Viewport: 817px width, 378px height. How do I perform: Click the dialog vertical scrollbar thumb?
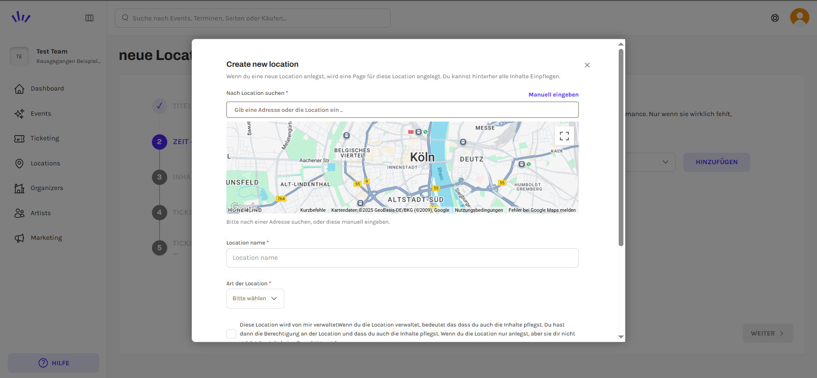pos(621,148)
